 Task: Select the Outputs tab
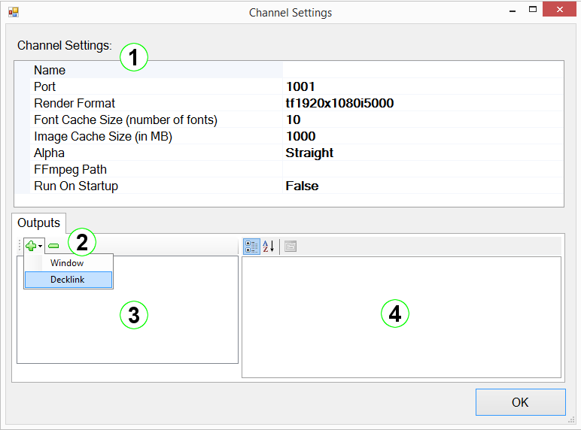coord(39,223)
